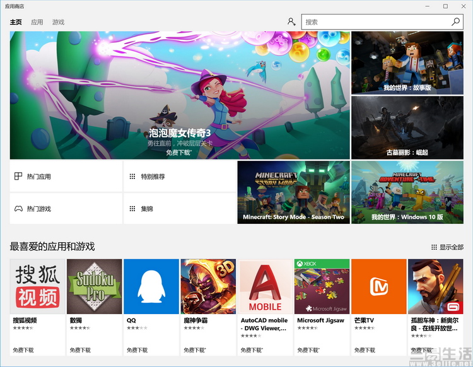Open the 热门游戏 category button
This screenshot has width=473, height=367.
click(66, 208)
